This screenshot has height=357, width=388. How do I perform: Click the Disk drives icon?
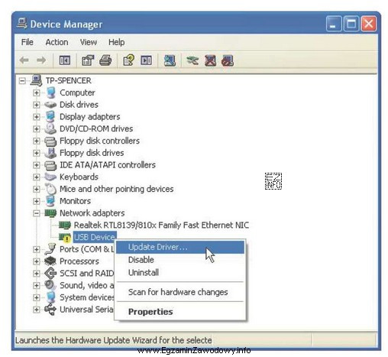click(x=50, y=105)
